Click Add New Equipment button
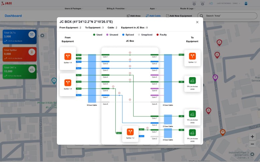 pyautogui.click(x=180, y=16)
